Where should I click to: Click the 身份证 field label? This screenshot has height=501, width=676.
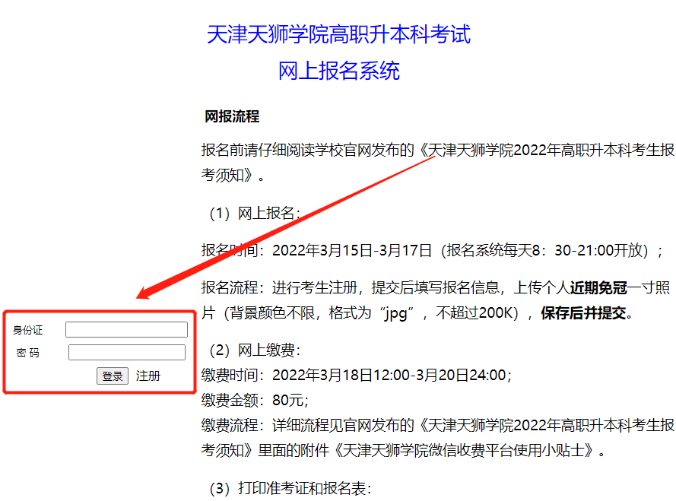28,330
